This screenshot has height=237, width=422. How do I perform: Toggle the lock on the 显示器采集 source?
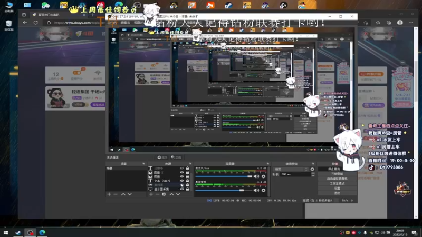point(188,189)
